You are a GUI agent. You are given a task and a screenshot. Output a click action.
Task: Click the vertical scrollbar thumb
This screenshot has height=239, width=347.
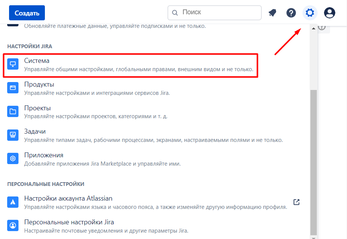click(x=313, y=162)
